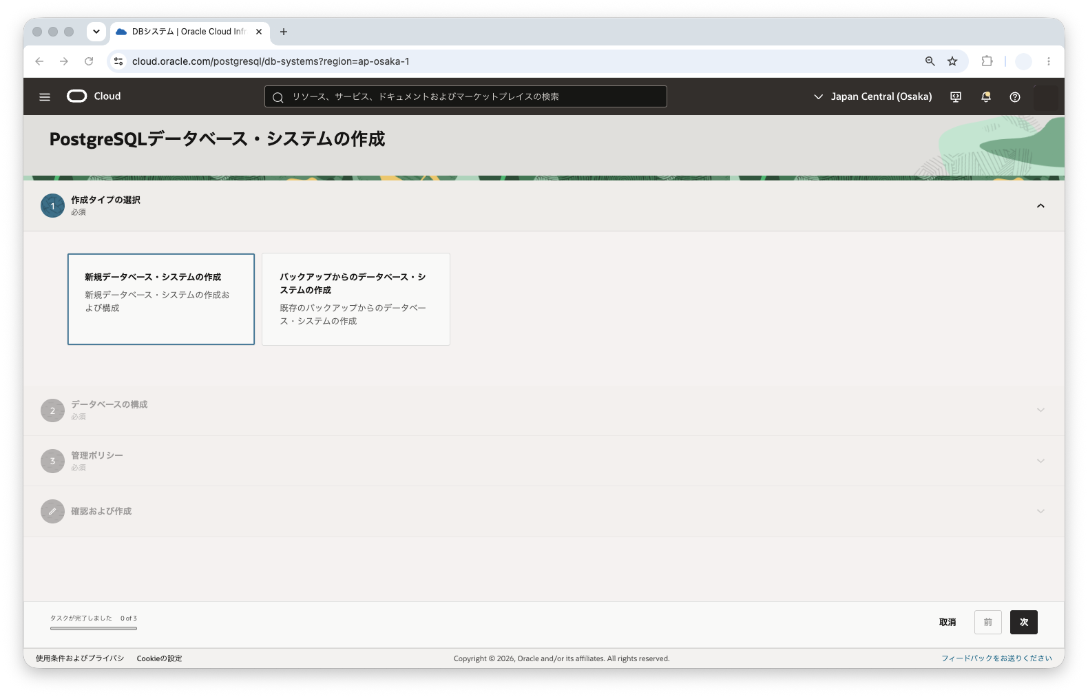Click the データベースの構成 step title
Image resolution: width=1088 pixels, height=697 pixels.
click(x=109, y=405)
